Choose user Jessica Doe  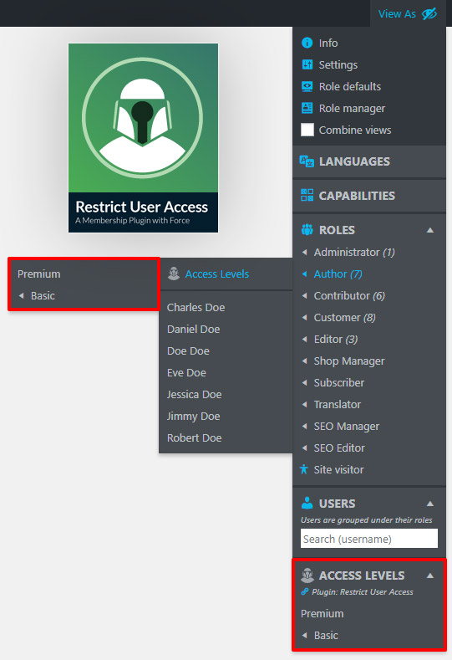tap(195, 394)
